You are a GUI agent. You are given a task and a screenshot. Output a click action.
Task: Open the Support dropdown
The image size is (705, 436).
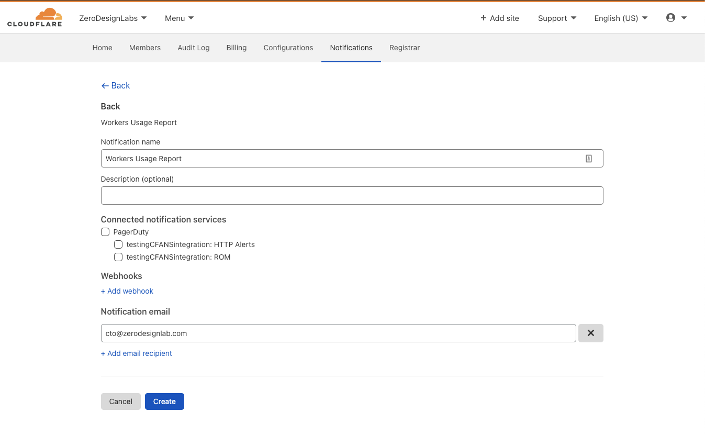pos(557,18)
